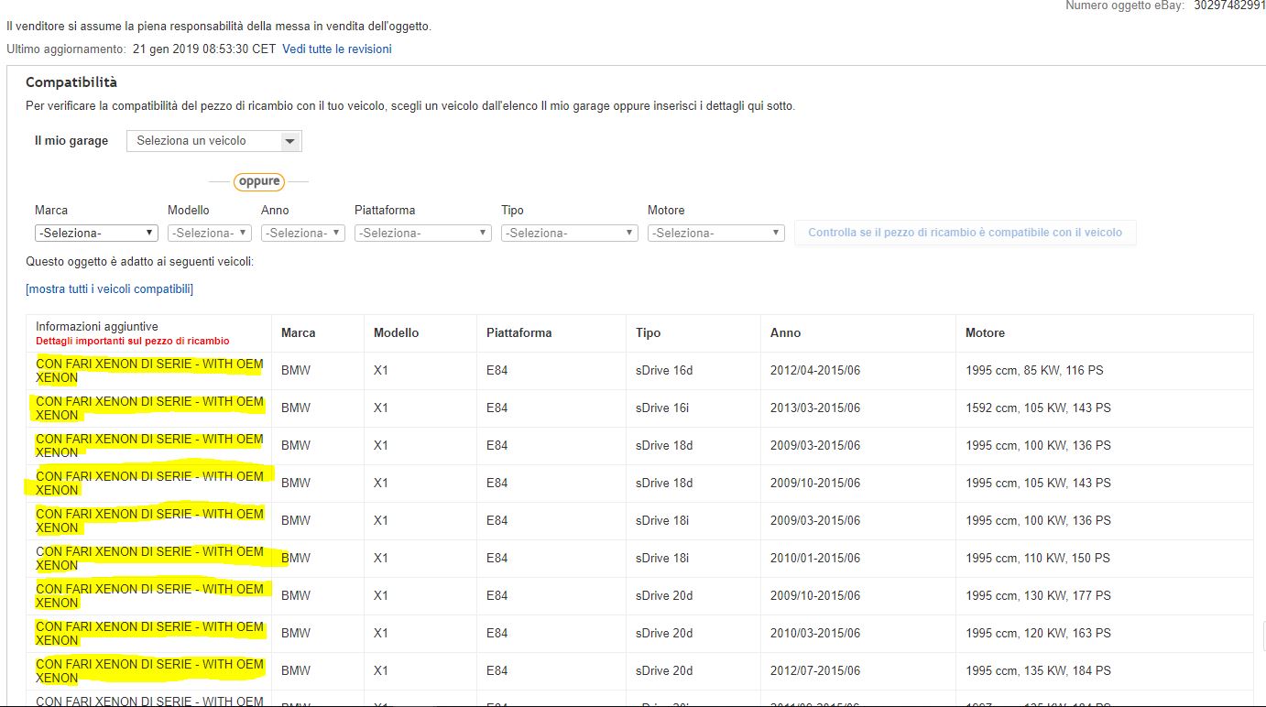Click engine '1995 ccm, 130 KW, 177 PS'

[1038, 596]
